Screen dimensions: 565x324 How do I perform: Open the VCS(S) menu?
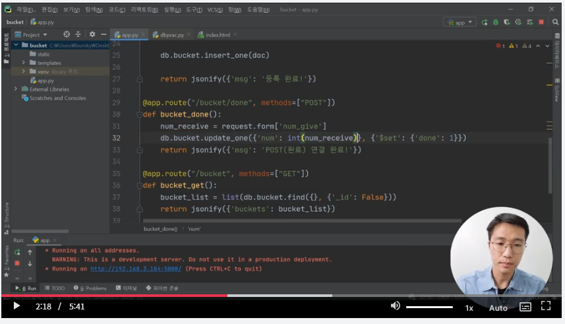215,10
